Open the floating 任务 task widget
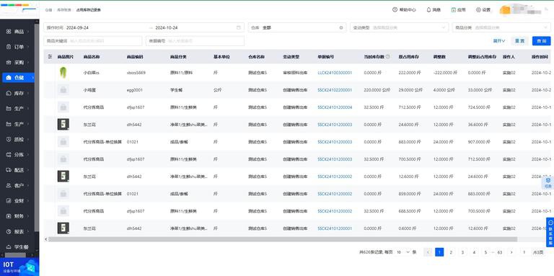This screenshot has height=276, width=554. pos(548,182)
